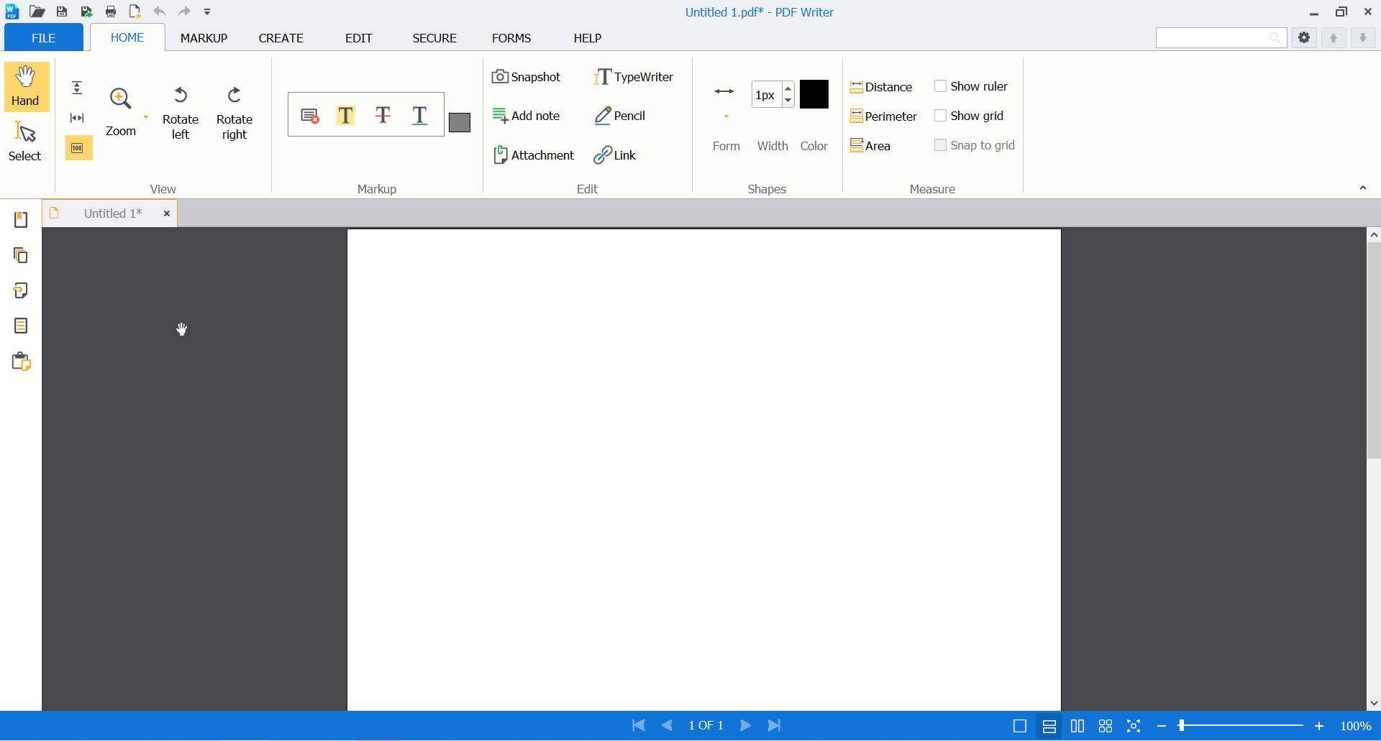Rotate the page right
The image size is (1381, 741).
point(234,113)
